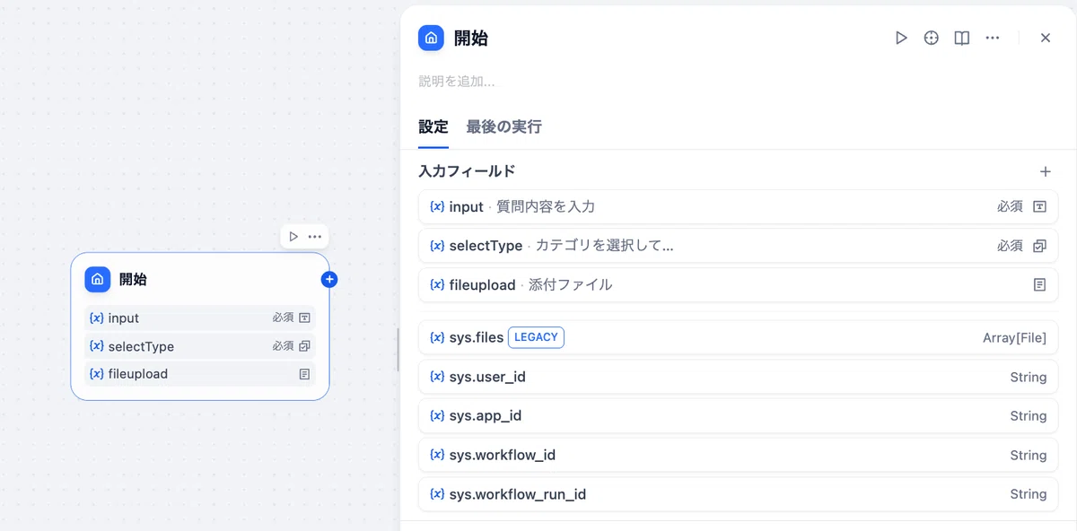Click variable icon beside sys.app_id
Image resolution: width=1077 pixels, height=531 pixels.
(x=437, y=415)
